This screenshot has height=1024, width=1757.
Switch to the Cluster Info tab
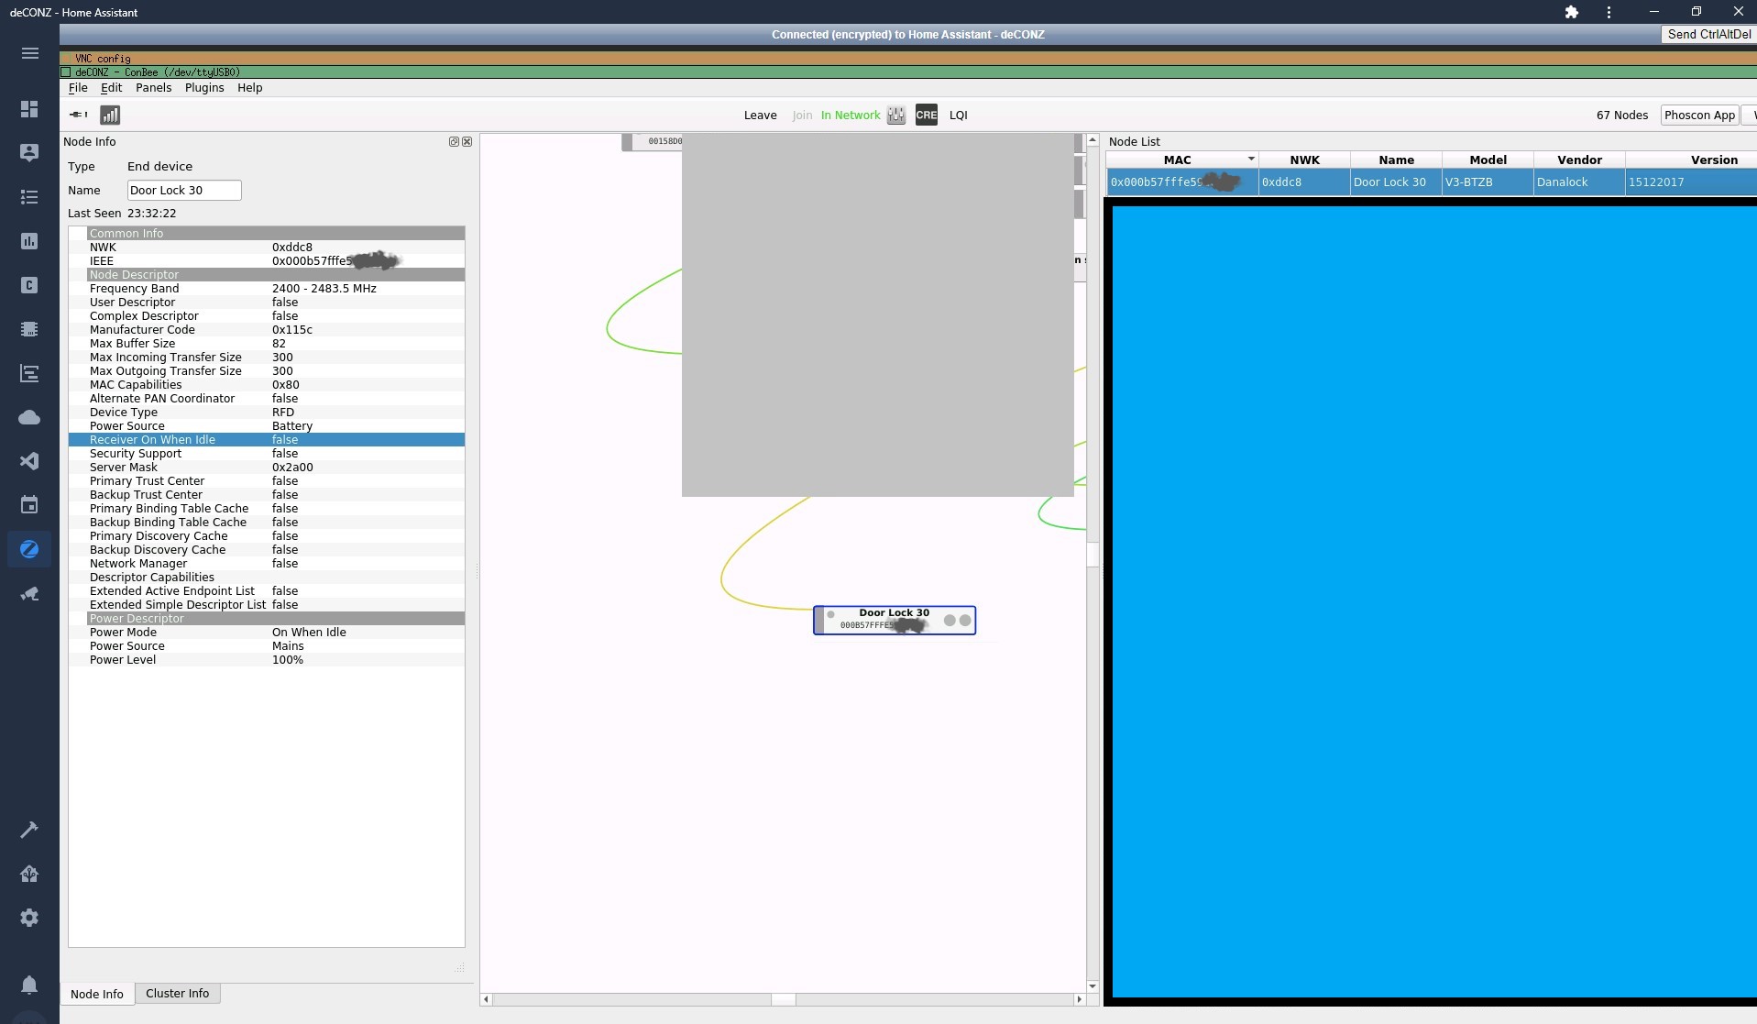177,994
